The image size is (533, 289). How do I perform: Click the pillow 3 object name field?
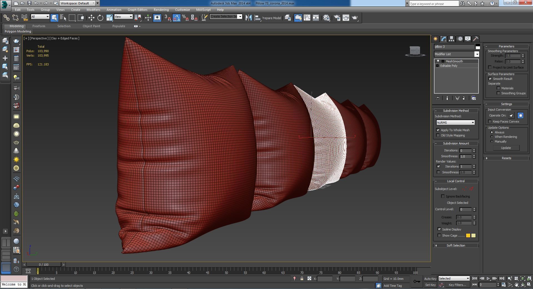(x=454, y=47)
